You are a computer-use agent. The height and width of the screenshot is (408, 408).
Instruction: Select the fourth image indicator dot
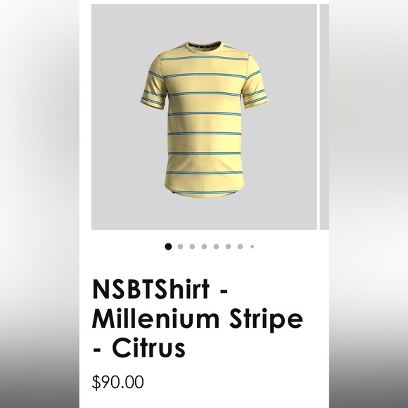[204, 246]
